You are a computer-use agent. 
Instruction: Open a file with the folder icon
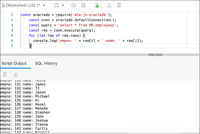(x=74, y=5)
